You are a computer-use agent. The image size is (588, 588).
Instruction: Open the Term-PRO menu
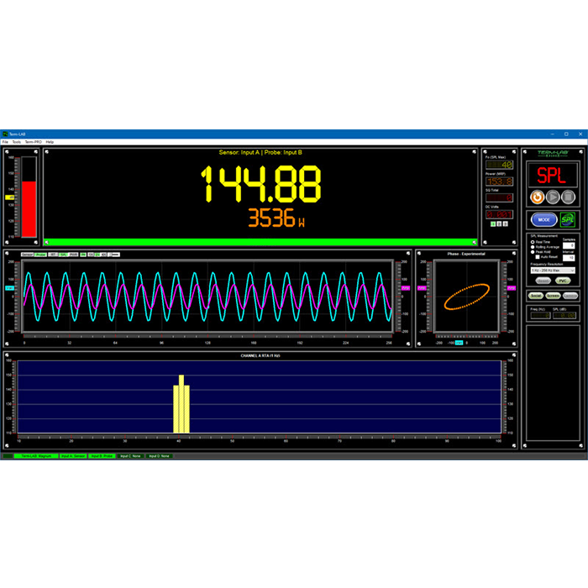[x=33, y=142]
